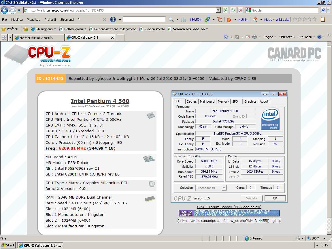This screenshot has width=332, height=249.
Task: Open the Pagina dropdown menu
Action: [269, 37]
